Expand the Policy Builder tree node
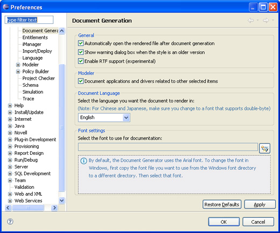The width and height of the screenshot is (280, 233). tap(18, 72)
